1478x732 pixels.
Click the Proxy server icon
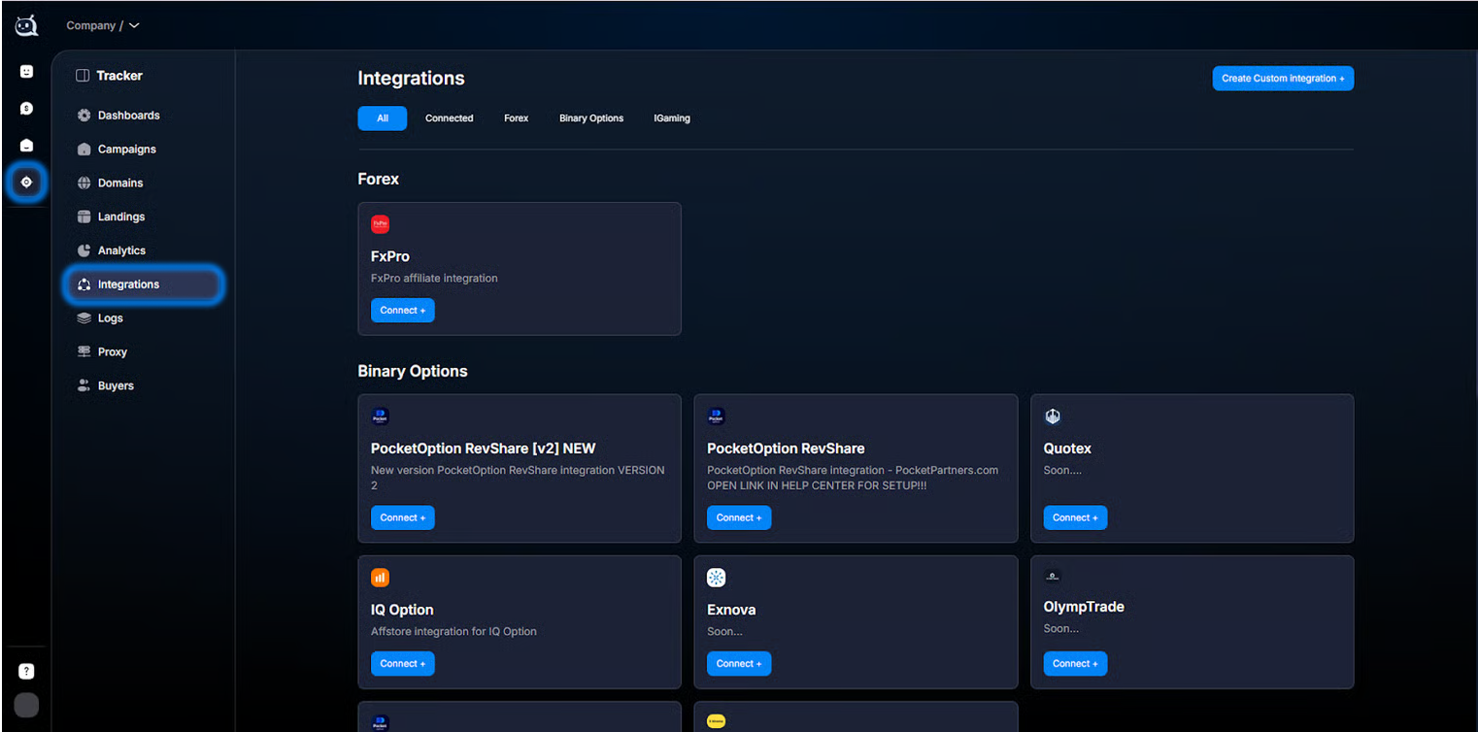click(84, 351)
